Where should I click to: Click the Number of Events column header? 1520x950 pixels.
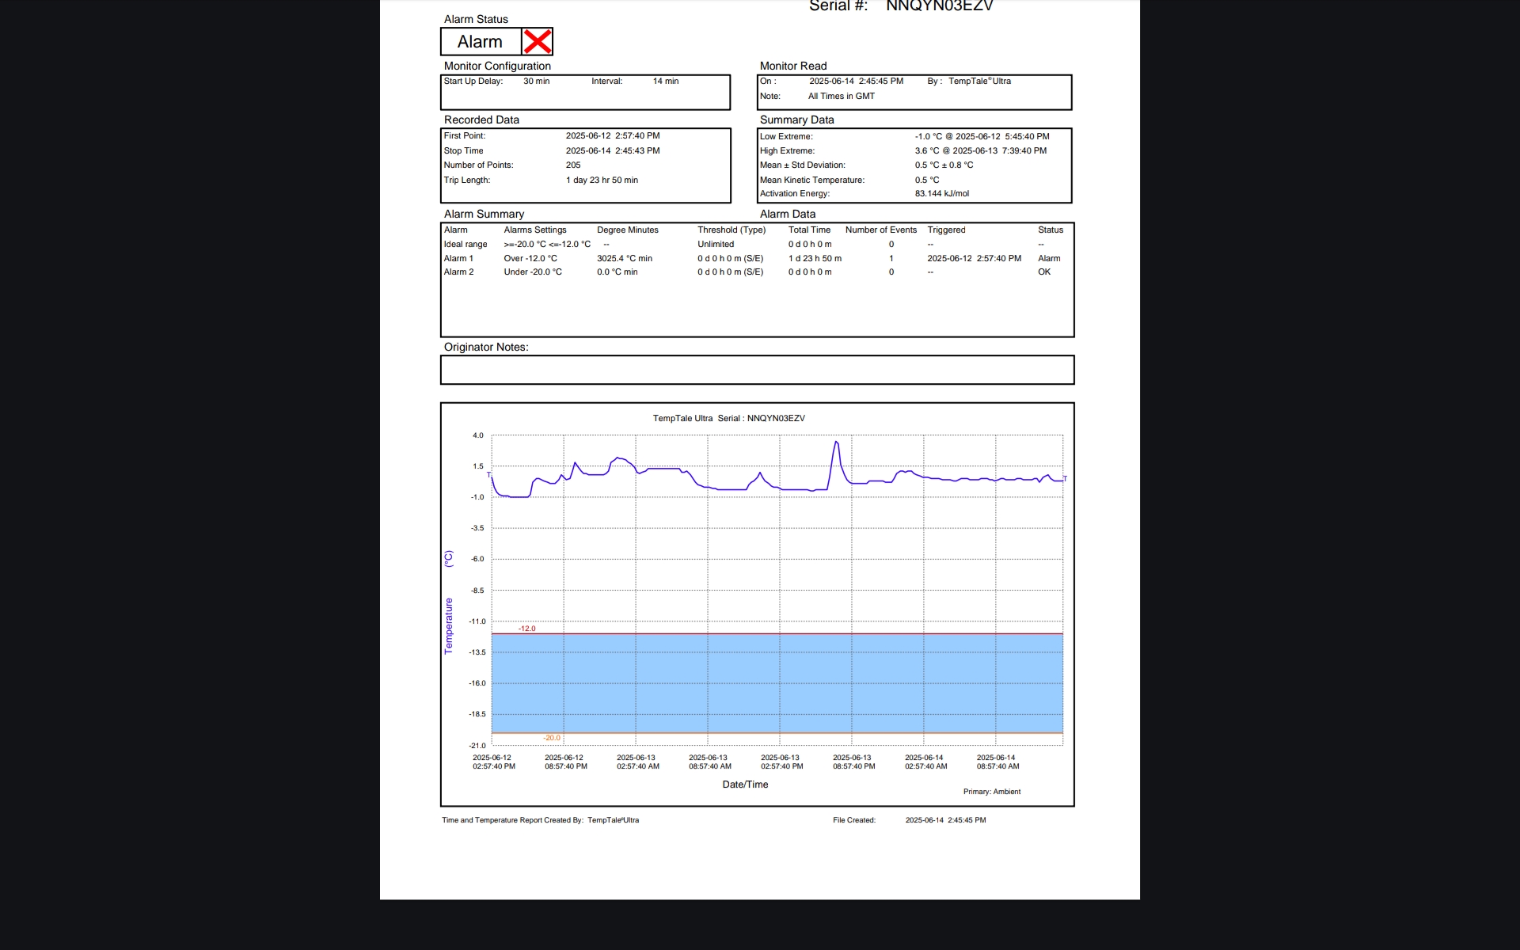[881, 230]
